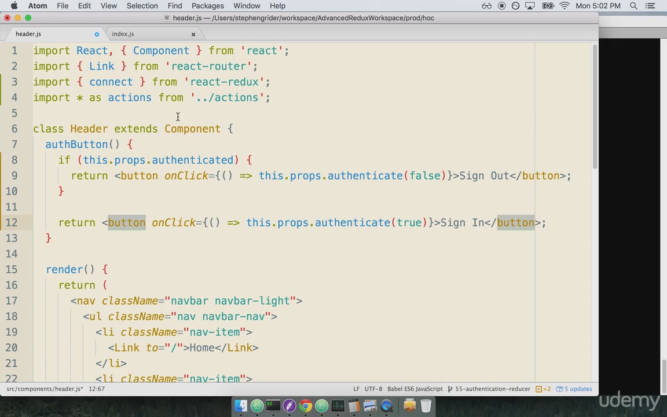Image resolution: width=667 pixels, height=417 pixels.
Task: Launch Terminal from the dock
Action: tap(273, 406)
